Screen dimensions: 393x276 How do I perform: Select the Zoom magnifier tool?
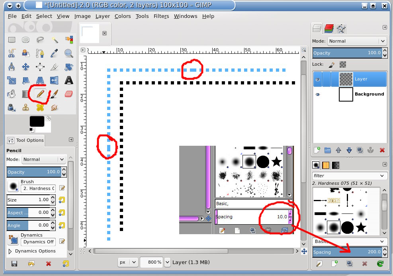(x=68, y=53)
